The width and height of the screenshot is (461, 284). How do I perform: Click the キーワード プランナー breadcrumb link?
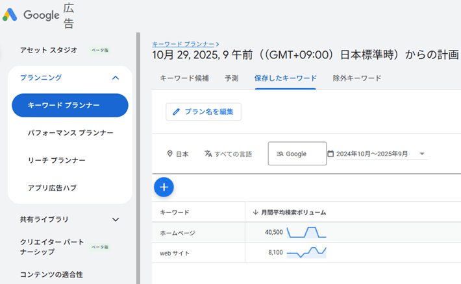[x=183, y=44]
